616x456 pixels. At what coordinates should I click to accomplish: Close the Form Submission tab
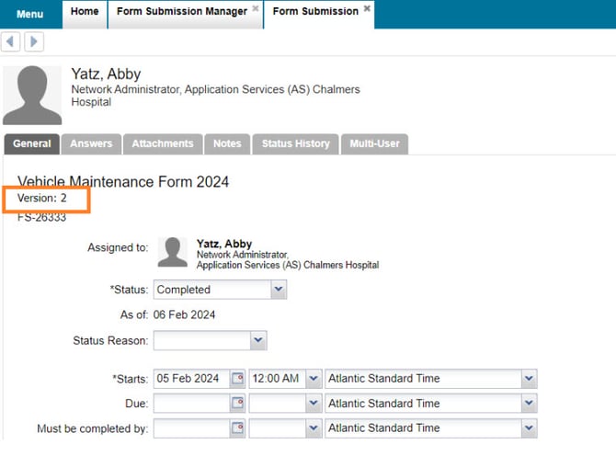367,9
